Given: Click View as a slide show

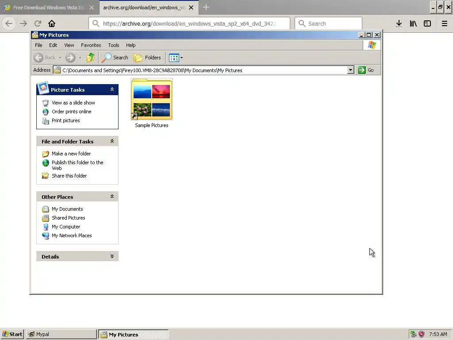Looking at the screenshot, I should [73, 103].
